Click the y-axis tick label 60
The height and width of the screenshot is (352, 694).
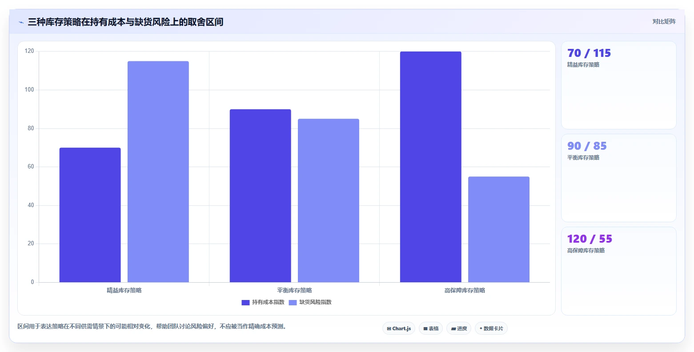31,167
